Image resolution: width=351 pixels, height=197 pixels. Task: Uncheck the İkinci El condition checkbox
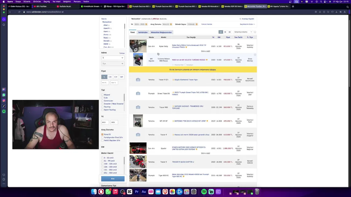[x=102, y=134]
